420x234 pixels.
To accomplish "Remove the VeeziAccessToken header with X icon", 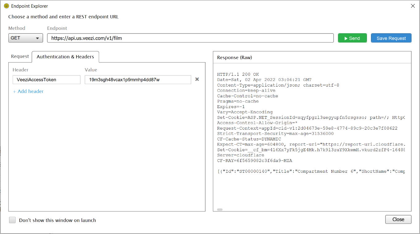I will point(197,79).
